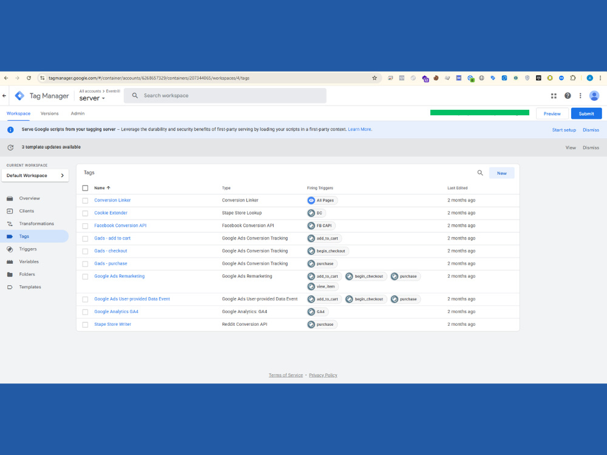Open the Learn More link

coord(359,129)
